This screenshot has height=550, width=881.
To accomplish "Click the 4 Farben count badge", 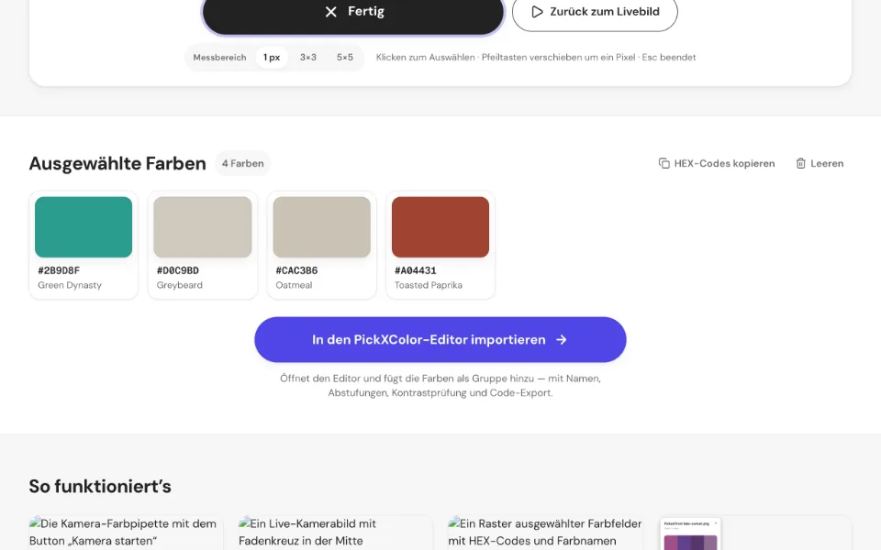I will (x=242, y=163).
